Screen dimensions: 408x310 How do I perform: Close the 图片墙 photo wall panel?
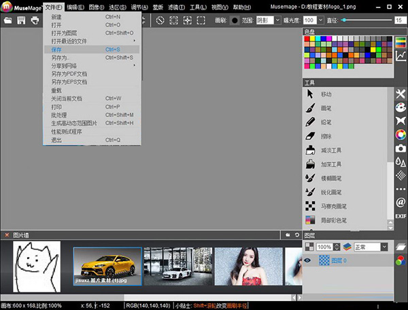point(6,235)
